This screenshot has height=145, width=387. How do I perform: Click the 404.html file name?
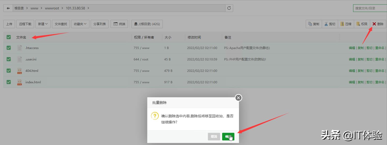click(32, 71)
